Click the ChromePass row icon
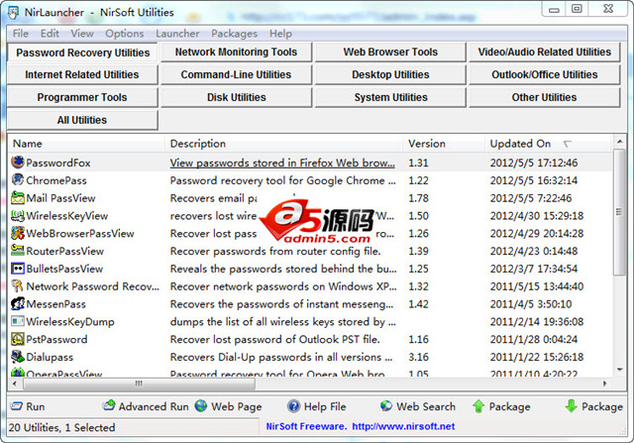 (18, 180)
